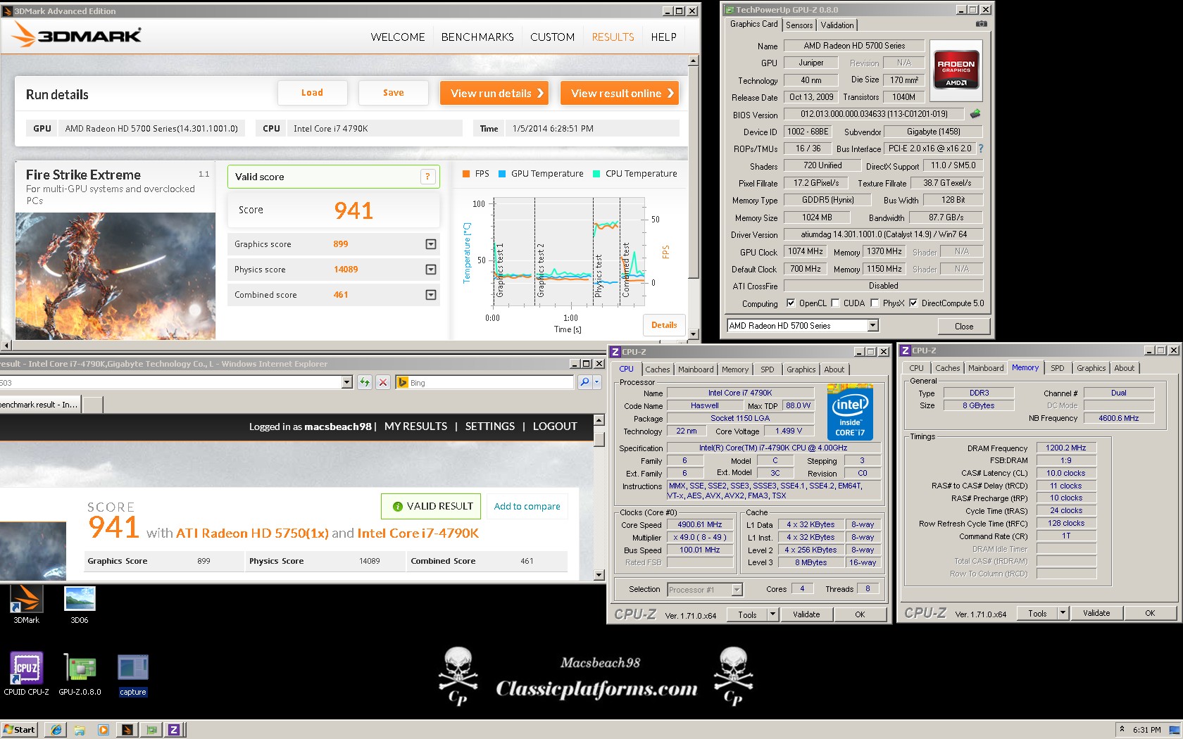The image size is (1183, 739).
Task: Open the search provider dropdown arrow
Action: [596, 382]
